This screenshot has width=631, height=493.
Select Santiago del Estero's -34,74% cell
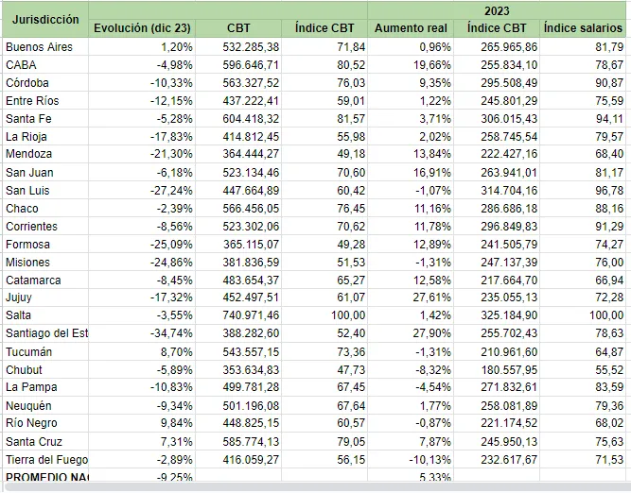pos(170,333)
